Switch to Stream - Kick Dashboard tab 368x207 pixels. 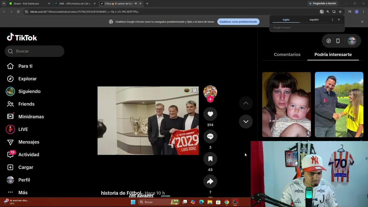pyautogui.click(x=26, y=3)
